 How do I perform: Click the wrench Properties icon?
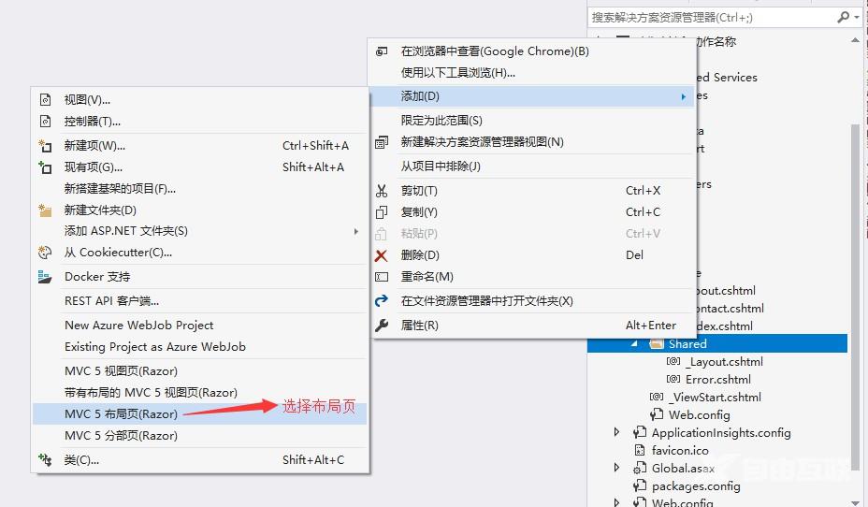point(382,326)
